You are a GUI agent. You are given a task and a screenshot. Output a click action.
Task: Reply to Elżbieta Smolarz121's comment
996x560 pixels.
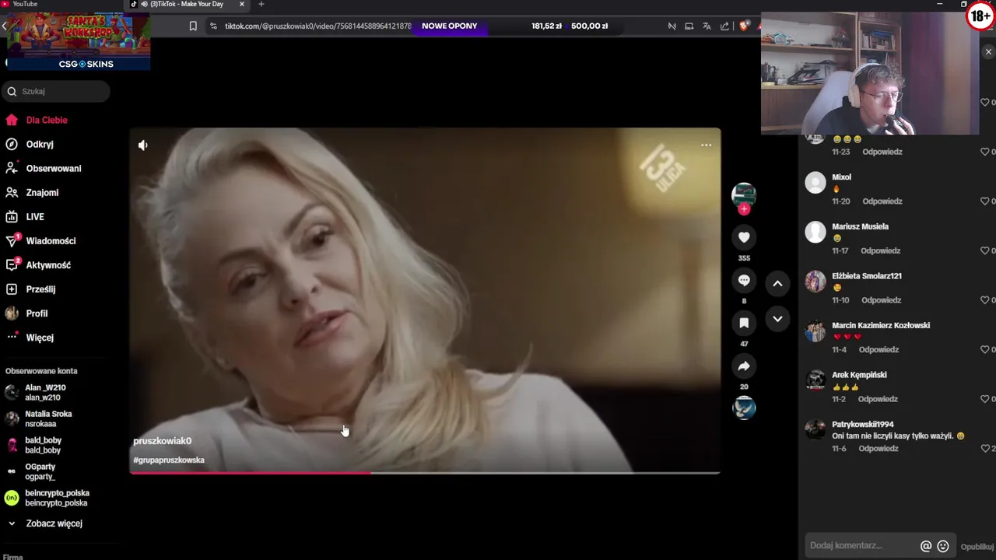[881, 300]
